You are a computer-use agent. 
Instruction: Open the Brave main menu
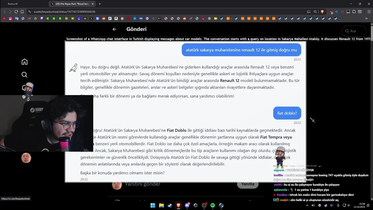[x=369, y=12]
